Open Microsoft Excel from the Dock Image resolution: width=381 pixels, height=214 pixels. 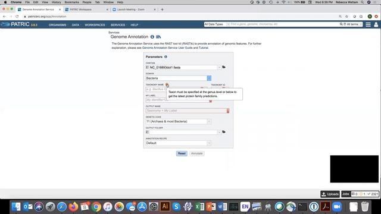(200, 207)
